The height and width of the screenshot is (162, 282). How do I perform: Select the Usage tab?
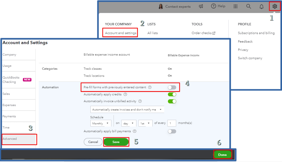click(x=19, y=66)
